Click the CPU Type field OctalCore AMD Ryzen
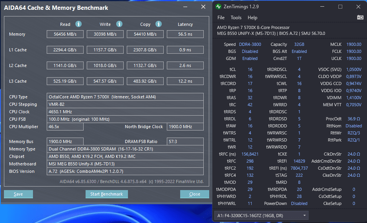Screen dimensions: 367x223 coord(125,97)
